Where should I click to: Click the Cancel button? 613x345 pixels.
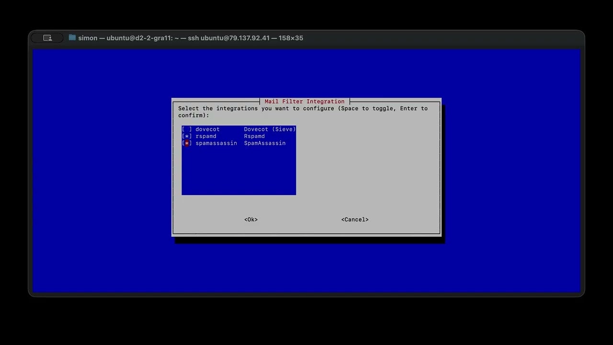[x=355, y=219]
